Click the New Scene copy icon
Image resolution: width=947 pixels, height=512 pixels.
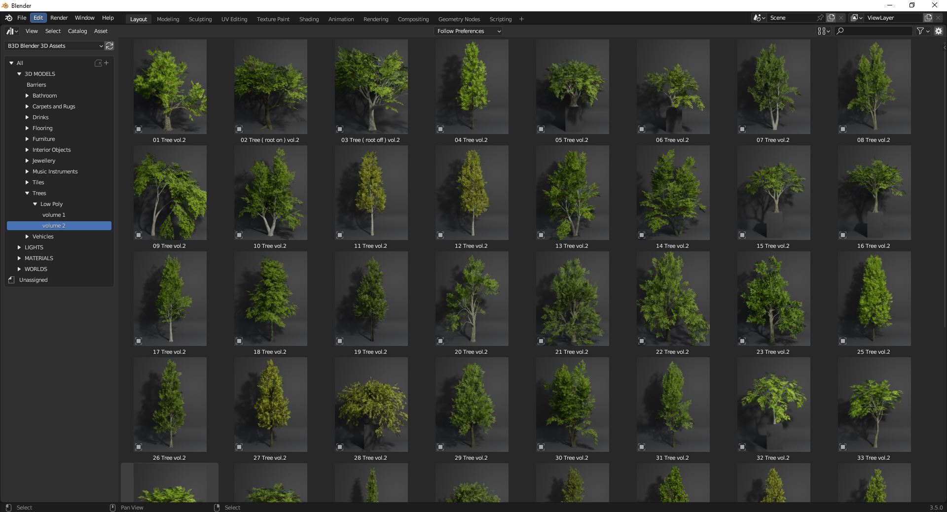[831, 18]
